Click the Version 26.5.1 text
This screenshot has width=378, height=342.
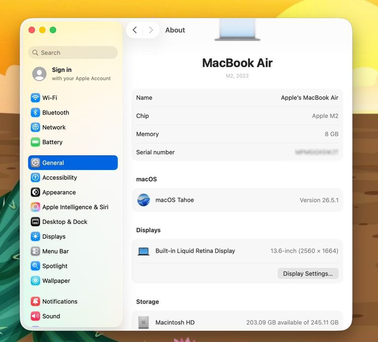tap(319, 200)
